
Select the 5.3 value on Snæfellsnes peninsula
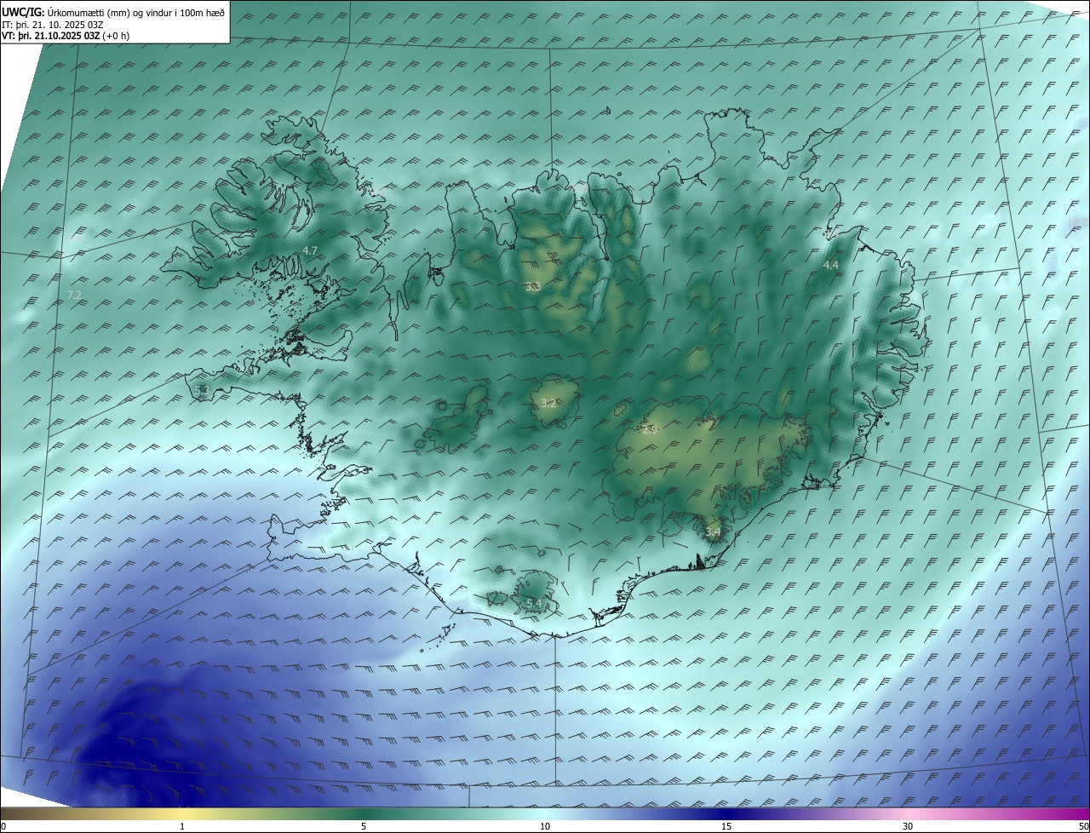(x=202, y=390)
